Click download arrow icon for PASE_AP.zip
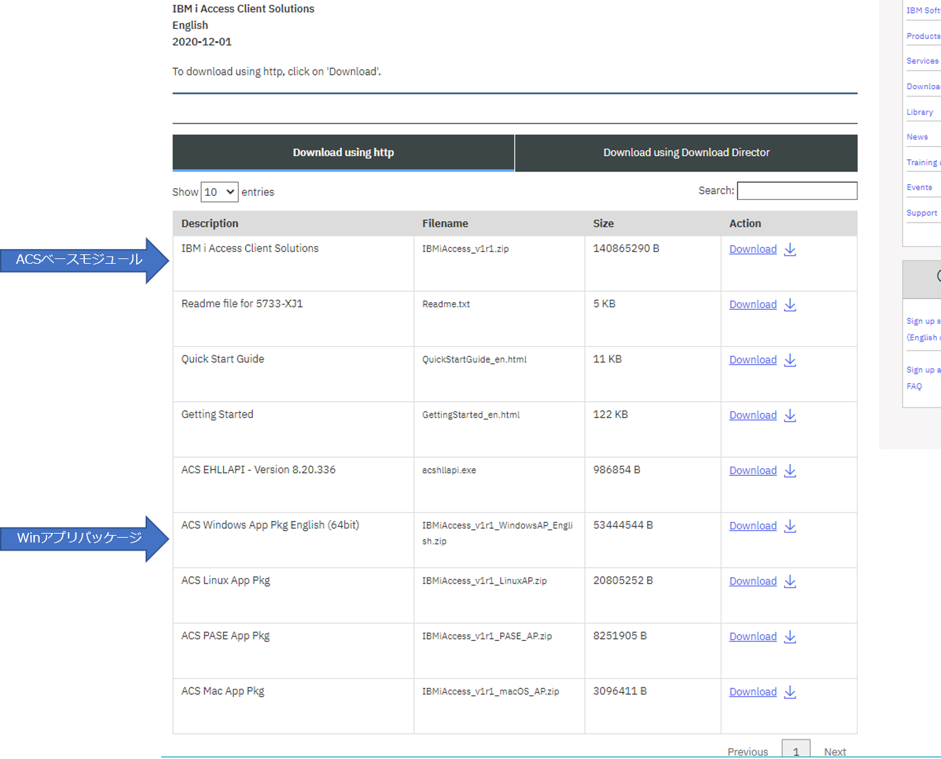This screenshot has height=759, width=941. (790, 637)
